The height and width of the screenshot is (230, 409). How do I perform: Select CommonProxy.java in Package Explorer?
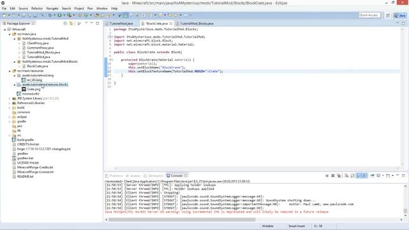pyautogui.click(x=40, y=48)
